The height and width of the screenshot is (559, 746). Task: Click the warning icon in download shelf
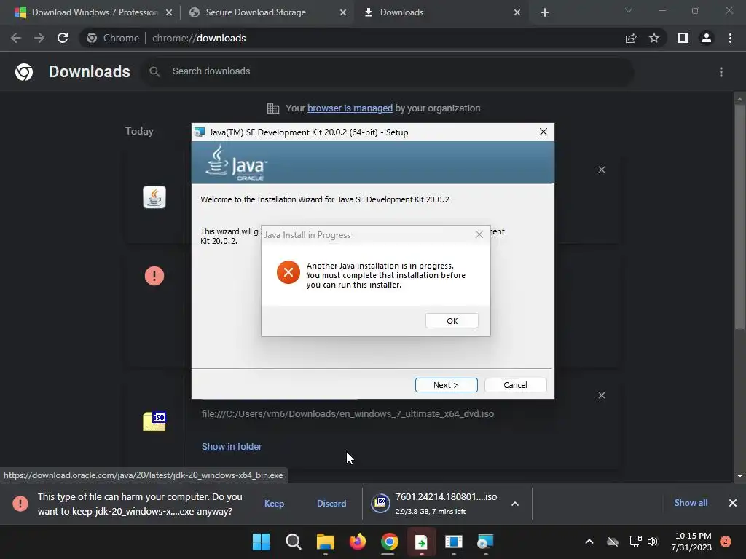point(20,504)
